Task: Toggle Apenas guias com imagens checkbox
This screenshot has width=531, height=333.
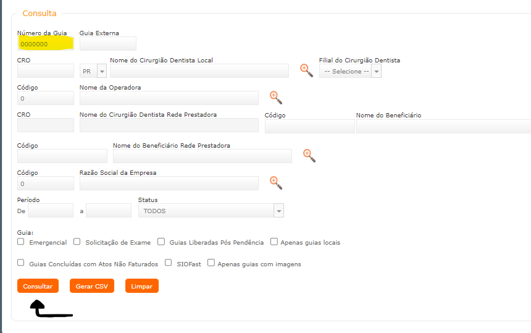Action: (211, 263)
